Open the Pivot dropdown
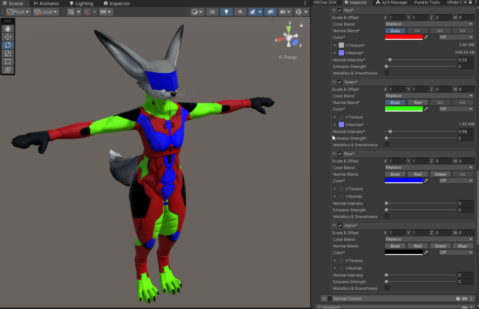479x309 pixels. (18, 12)
